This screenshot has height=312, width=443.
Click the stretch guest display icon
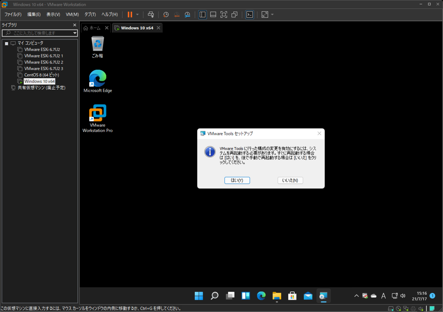point(265,14)
